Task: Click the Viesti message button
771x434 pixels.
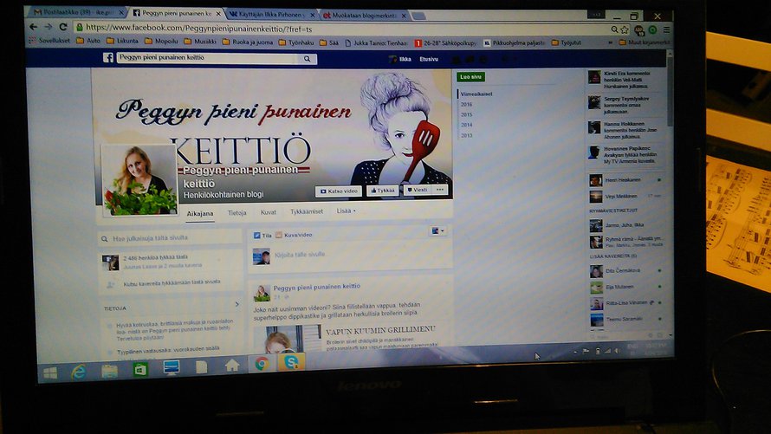Action: tap(417, 190)
